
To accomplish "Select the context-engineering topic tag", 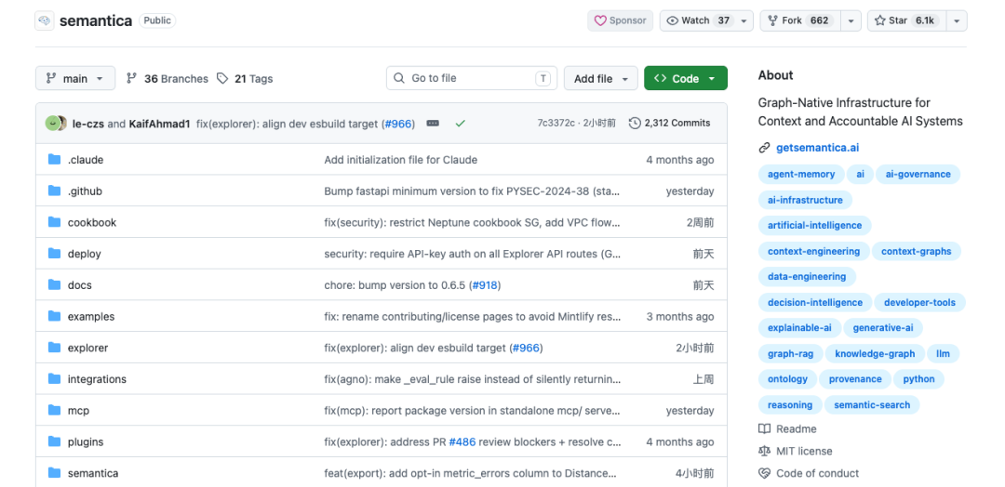I will 813,251.
